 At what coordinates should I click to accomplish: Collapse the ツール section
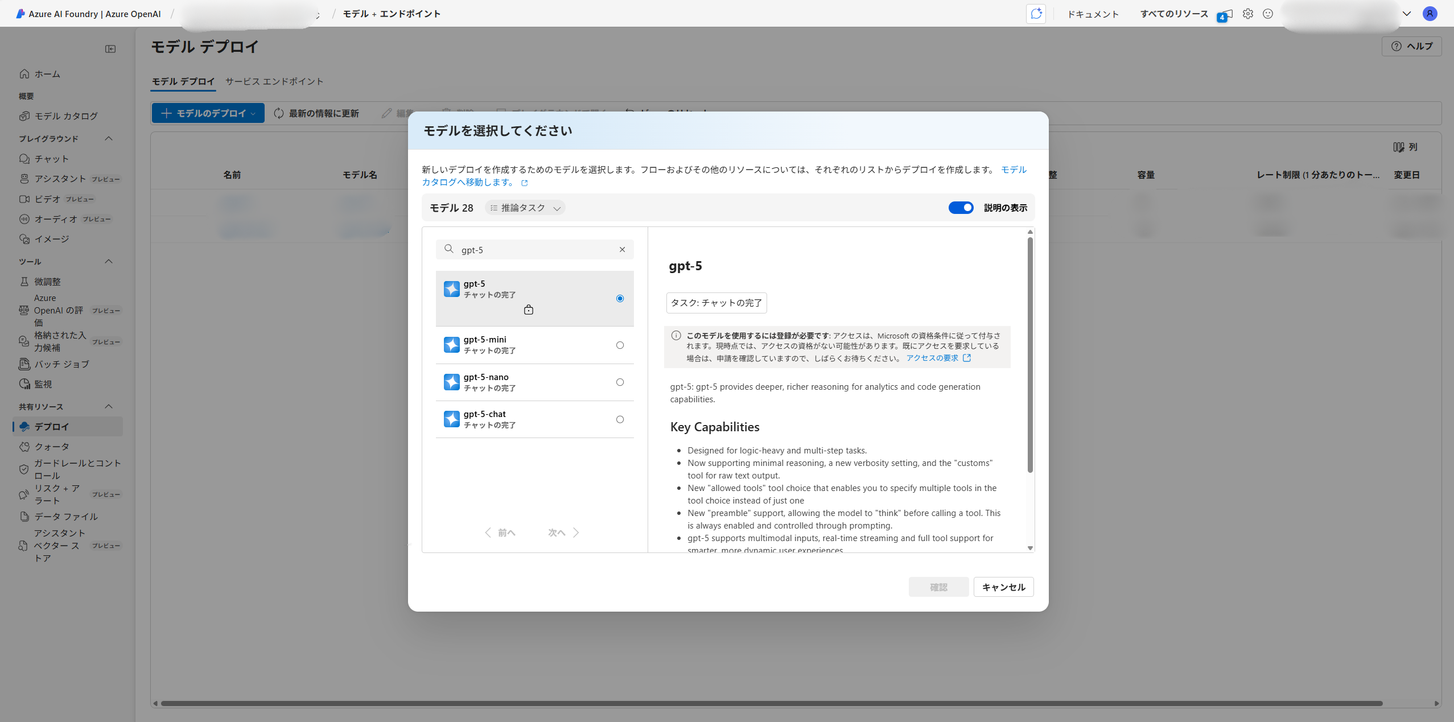pos(109,262)
